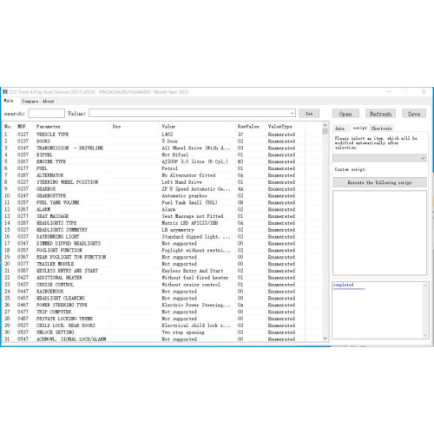Select the GEARBOXTYPE row

point(162,195)
